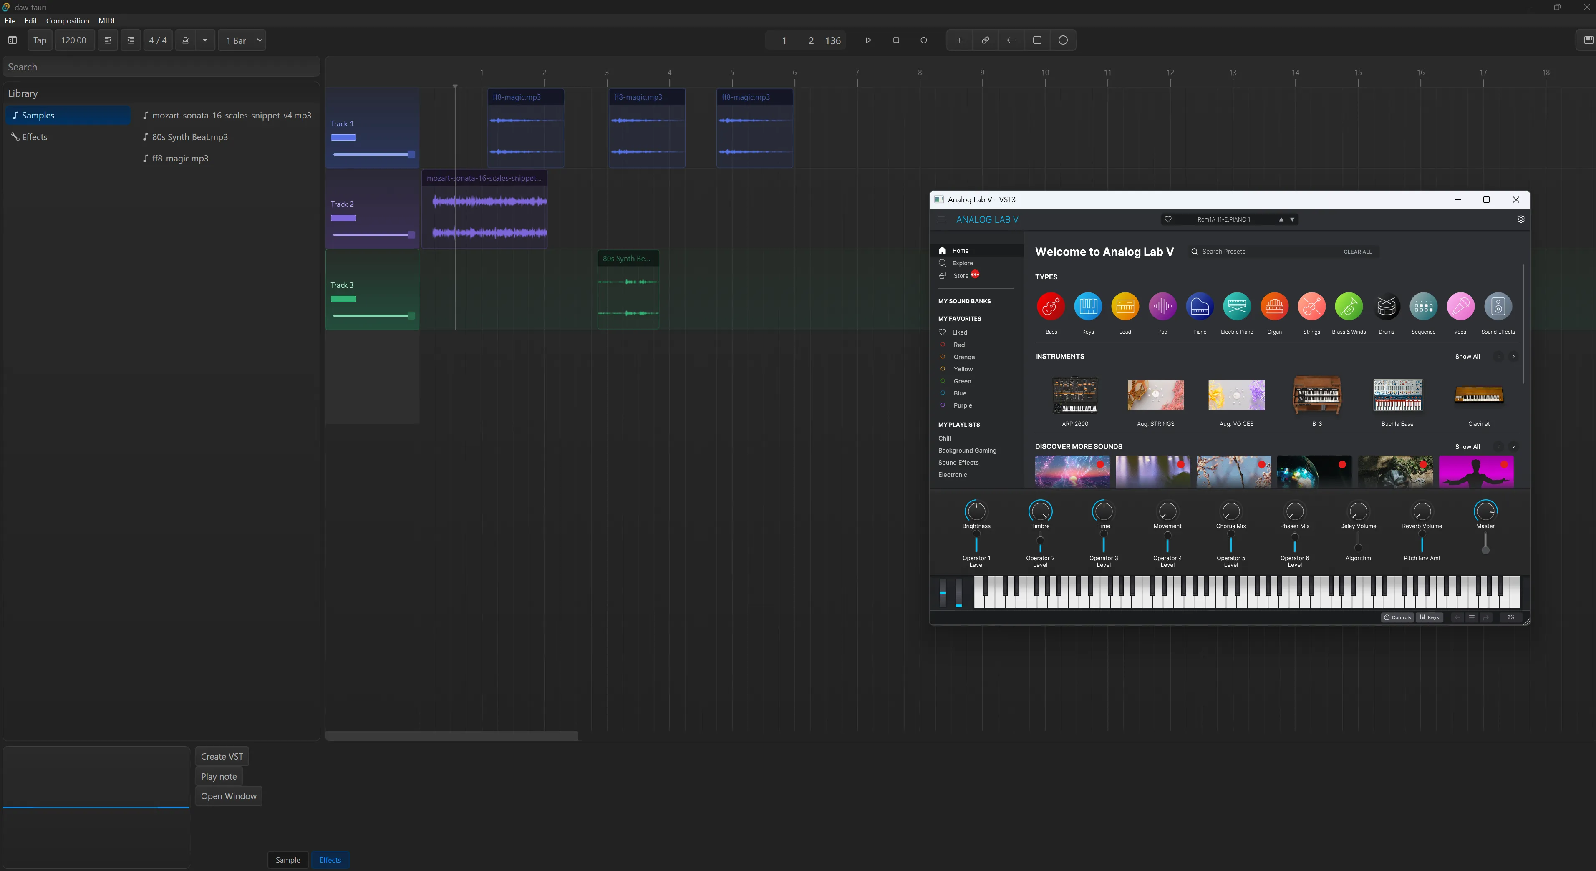1596x871 pixels.
Task: Toggle the Track 3 green switch
Action: 343,299
